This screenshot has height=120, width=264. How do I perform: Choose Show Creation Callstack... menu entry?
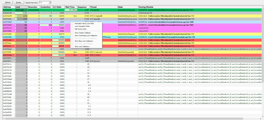(83, 33)
